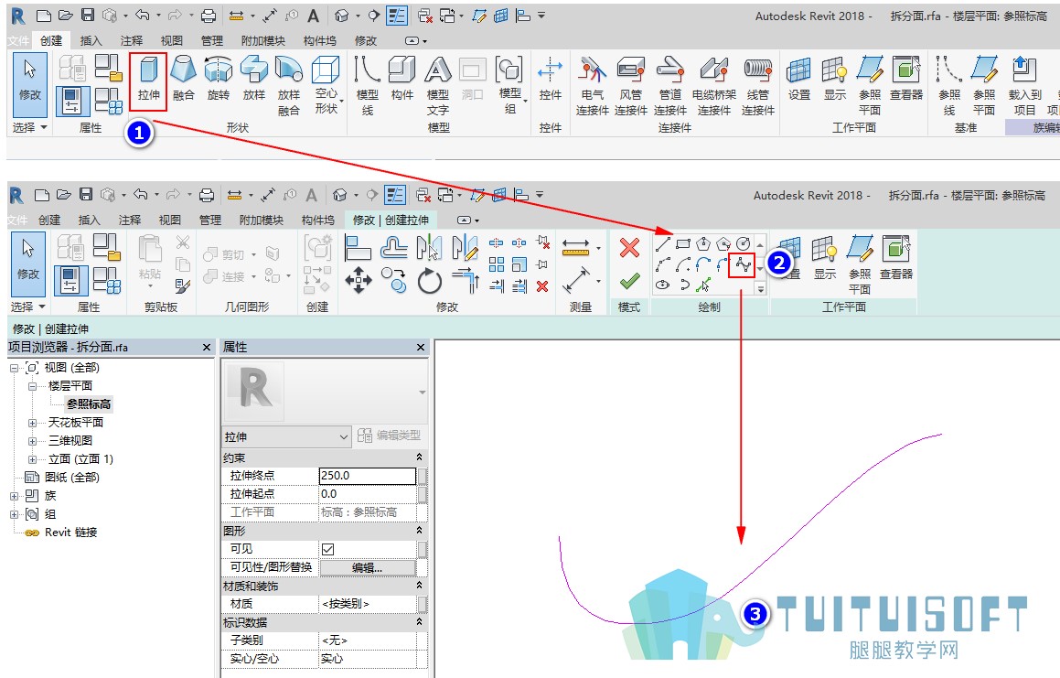Viewport: 1060px width, 678px height.
Task: Start the 旋转 revolve shape tool
Action: pyautogui.click(x=219, y=80)
